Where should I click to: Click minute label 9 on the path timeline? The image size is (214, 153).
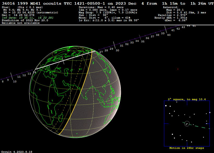8,80
